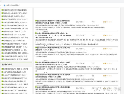The height and width of the screenshot is (94, 124).
Task: Click the paw icon in the bookmarks bar
Action: 4,5
